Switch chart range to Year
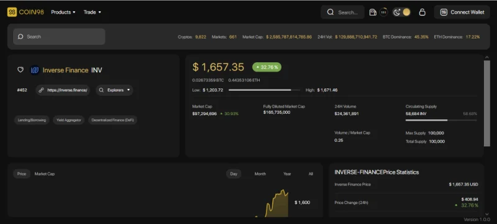 [287, 174]
